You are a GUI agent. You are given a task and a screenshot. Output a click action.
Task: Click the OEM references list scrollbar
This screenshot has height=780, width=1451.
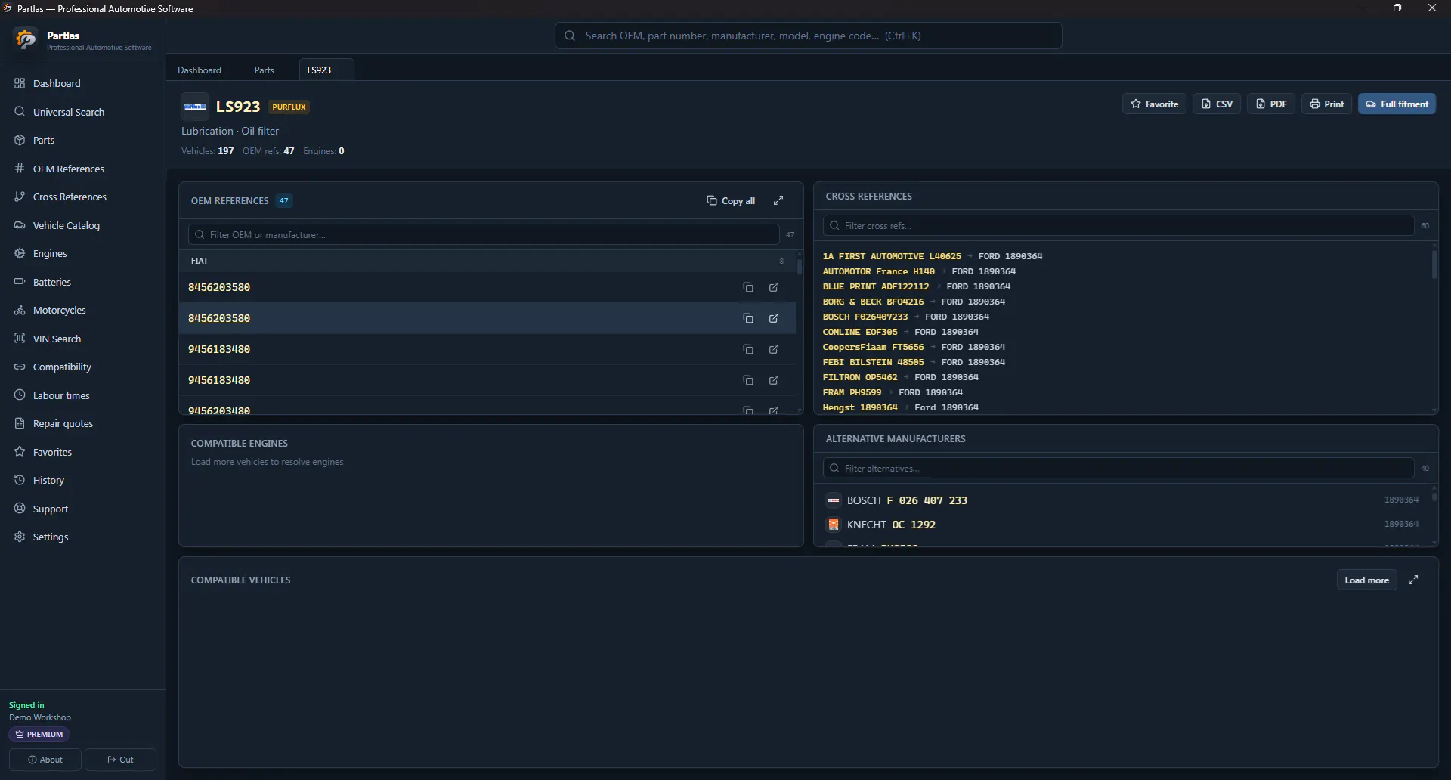coord(800,266)
